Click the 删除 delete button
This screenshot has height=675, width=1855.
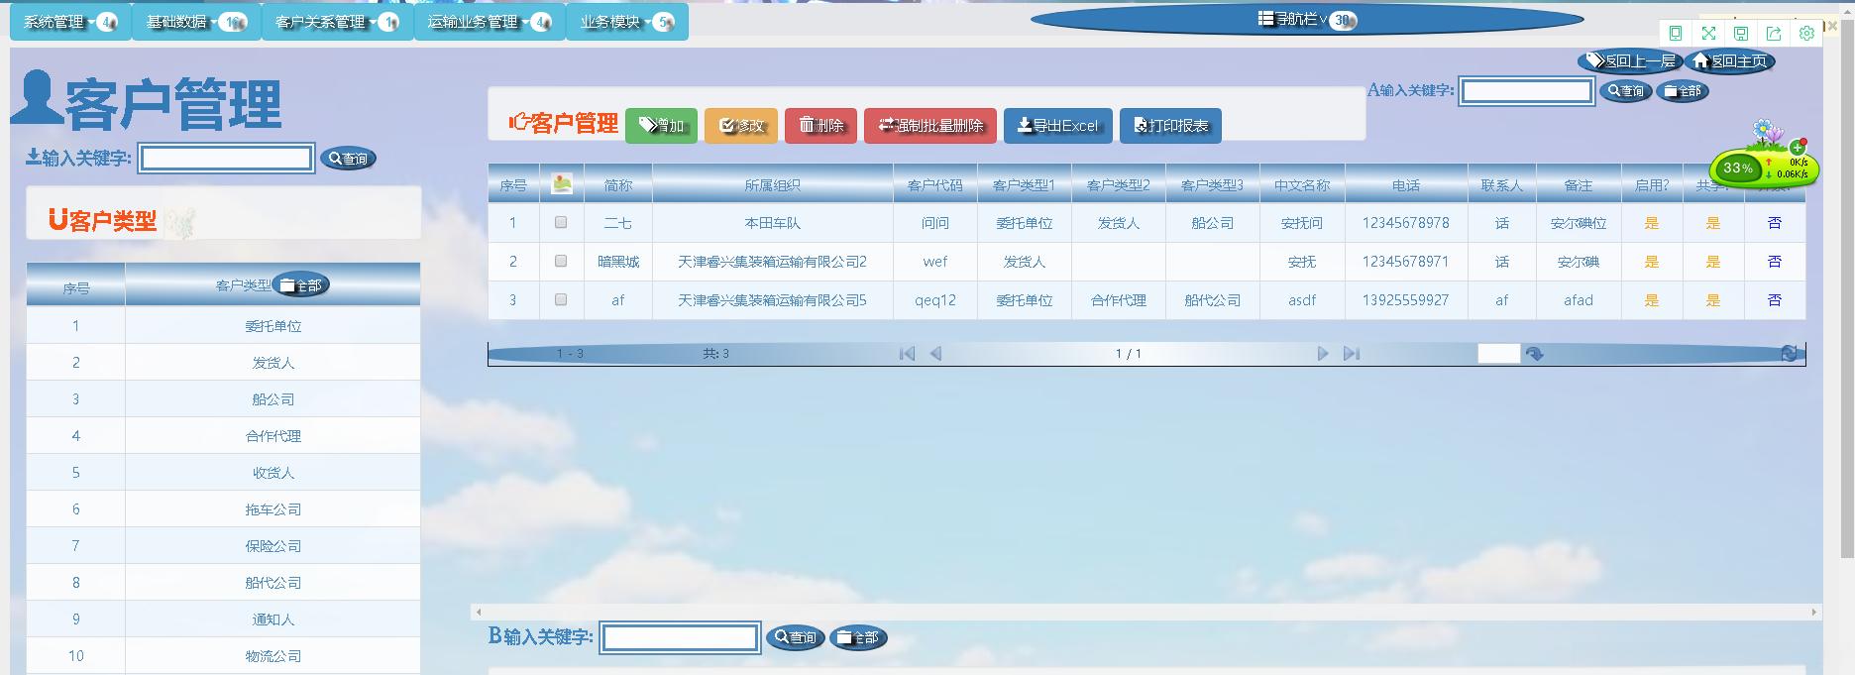coord(821,126)
